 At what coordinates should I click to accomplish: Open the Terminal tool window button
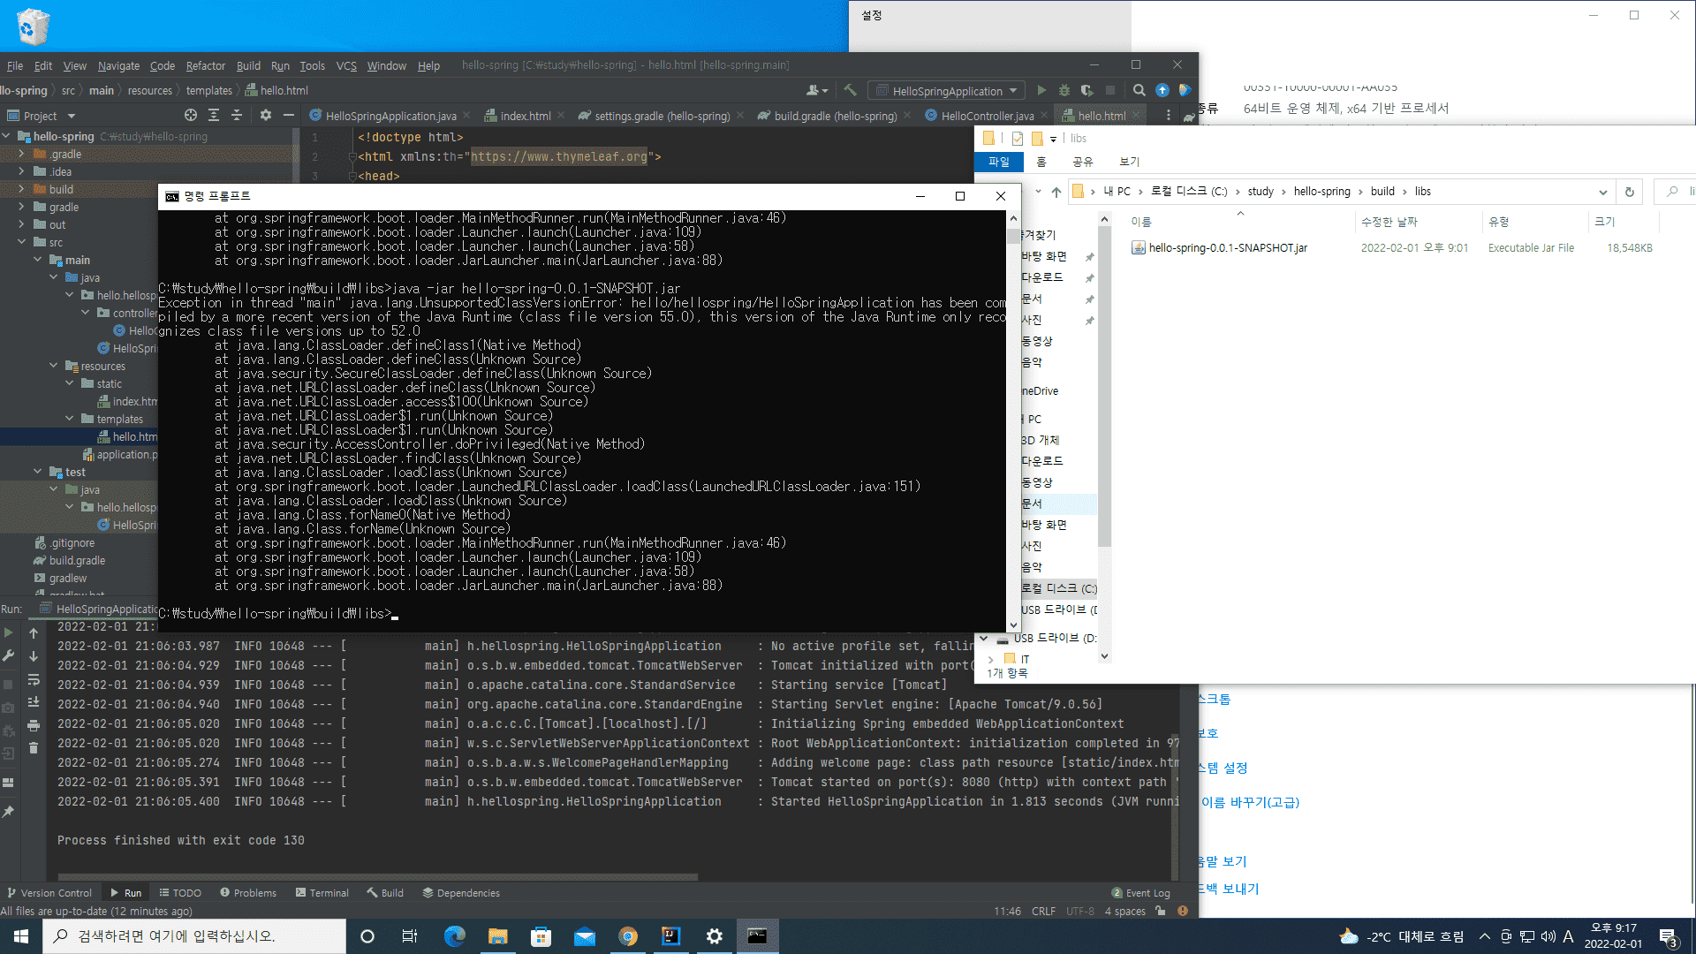(322, 893)
